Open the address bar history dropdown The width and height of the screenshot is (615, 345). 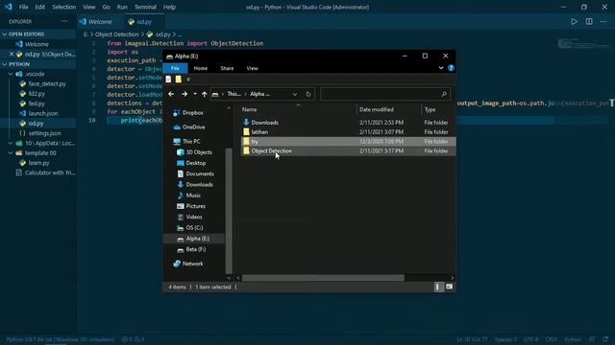pos(295,94)
